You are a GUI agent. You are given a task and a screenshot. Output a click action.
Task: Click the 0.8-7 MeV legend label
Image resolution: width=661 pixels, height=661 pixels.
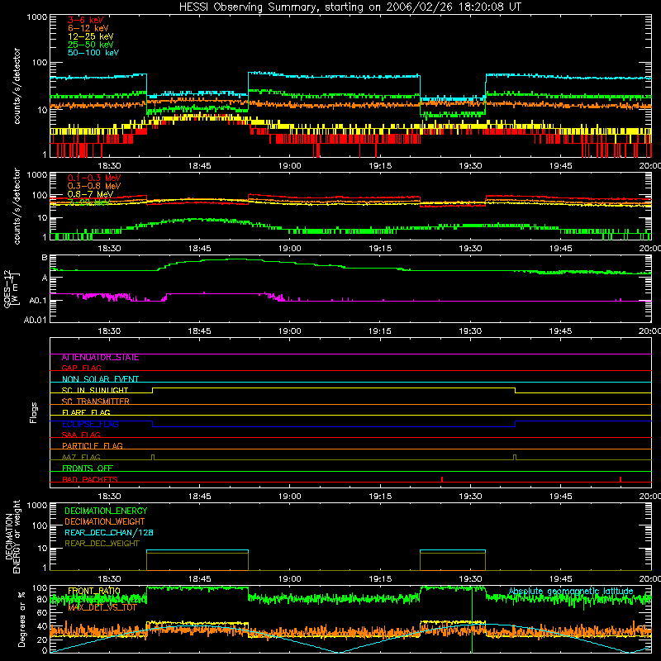tap(90, 194)
